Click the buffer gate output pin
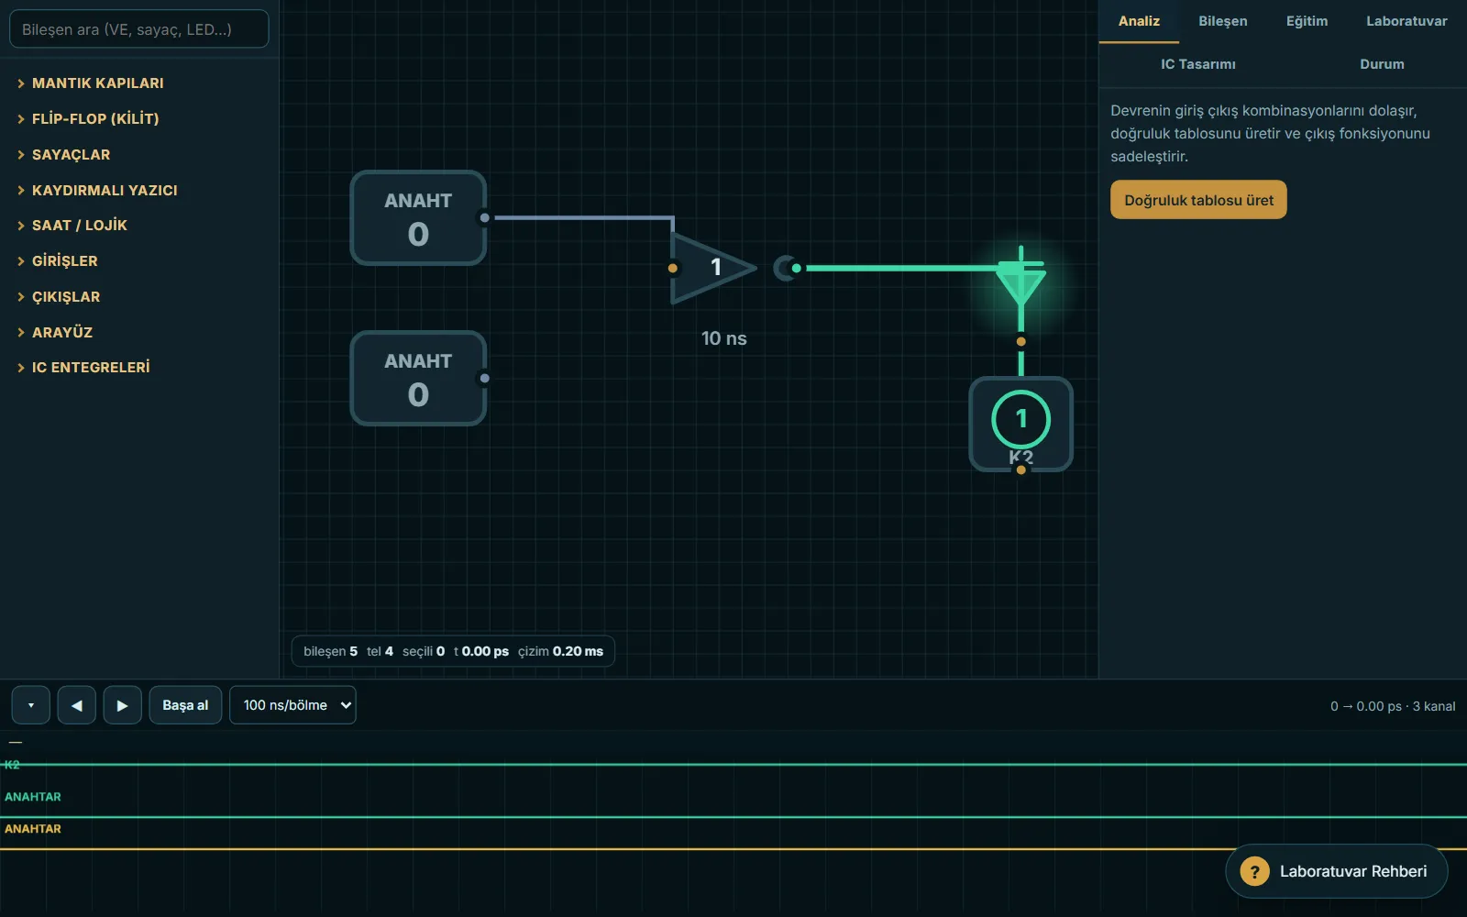 click(x=797, y=268)
